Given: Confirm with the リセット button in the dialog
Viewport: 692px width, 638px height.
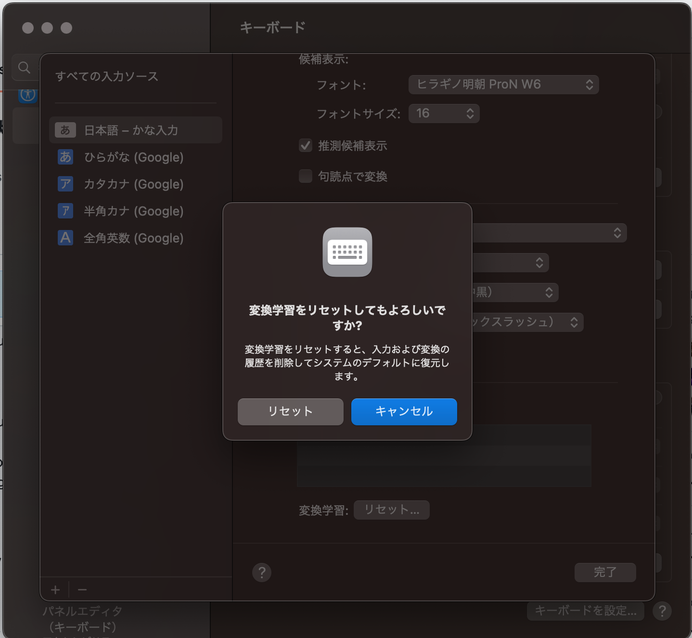Looking at the screenshot, I should [291, 411].
